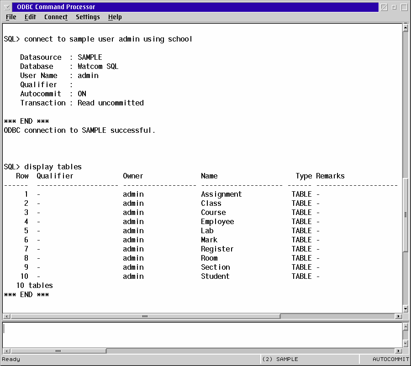Viewport: 411px width, 366px height.
Task: Click the command input scroll up arrow
Action: (405, 327)
